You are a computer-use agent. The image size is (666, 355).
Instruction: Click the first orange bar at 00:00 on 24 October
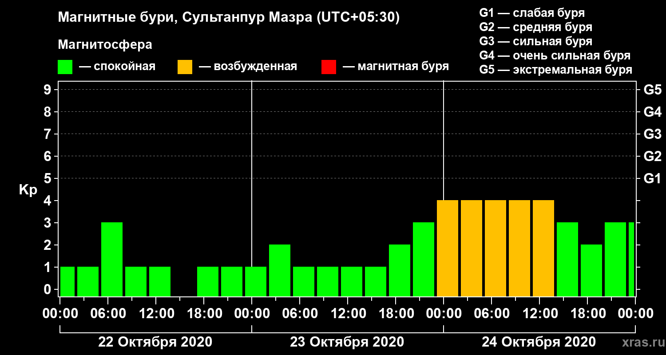coord(448,248)
